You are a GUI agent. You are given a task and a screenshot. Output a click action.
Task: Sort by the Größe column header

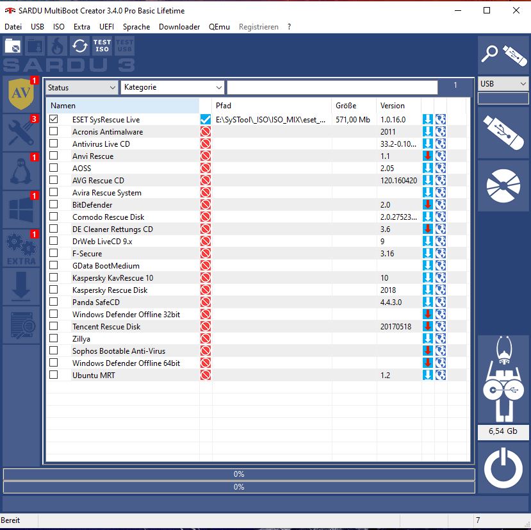[354, 106]
